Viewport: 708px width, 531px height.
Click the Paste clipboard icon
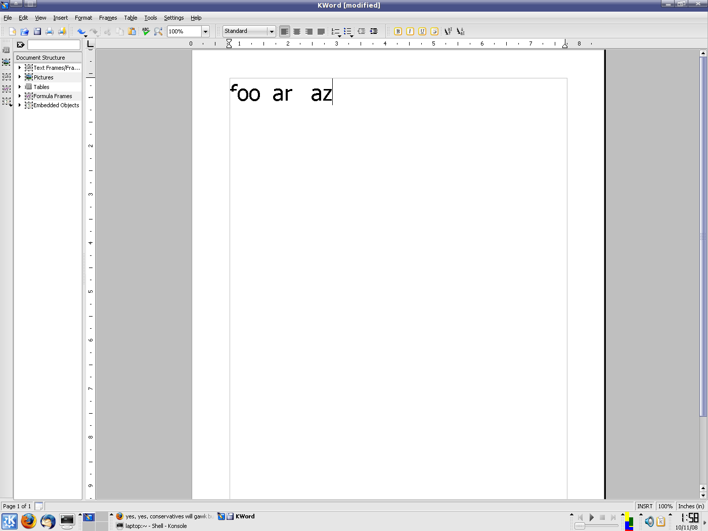(132, 31)
